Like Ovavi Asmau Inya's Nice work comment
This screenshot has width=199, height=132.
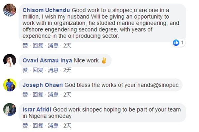pyautogui.click(x=25, y=70)
